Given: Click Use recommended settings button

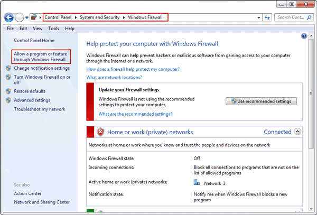Looking at the screenshot, I should coord(261,101).
